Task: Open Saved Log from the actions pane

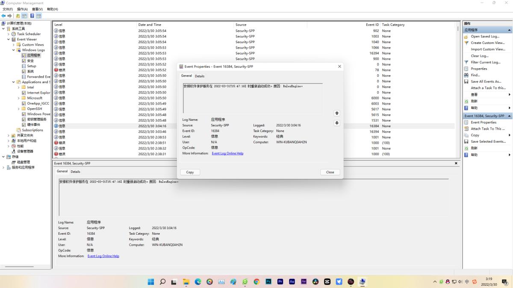Action: (x=485, y=36)
